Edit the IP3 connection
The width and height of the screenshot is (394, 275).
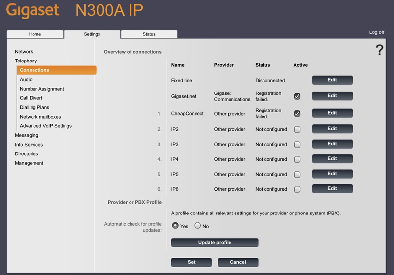[x=332, y=144]
